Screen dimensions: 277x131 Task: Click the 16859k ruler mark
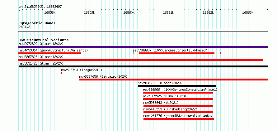click(x=89, y=12)
